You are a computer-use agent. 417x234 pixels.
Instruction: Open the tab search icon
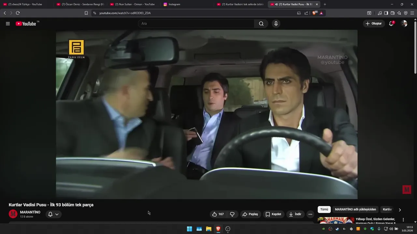(369, 13)
